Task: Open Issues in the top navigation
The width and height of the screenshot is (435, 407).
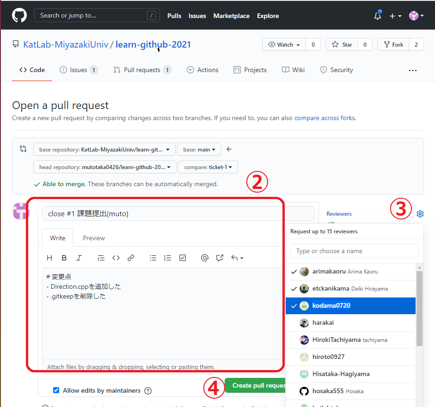Action: [197, 16]
